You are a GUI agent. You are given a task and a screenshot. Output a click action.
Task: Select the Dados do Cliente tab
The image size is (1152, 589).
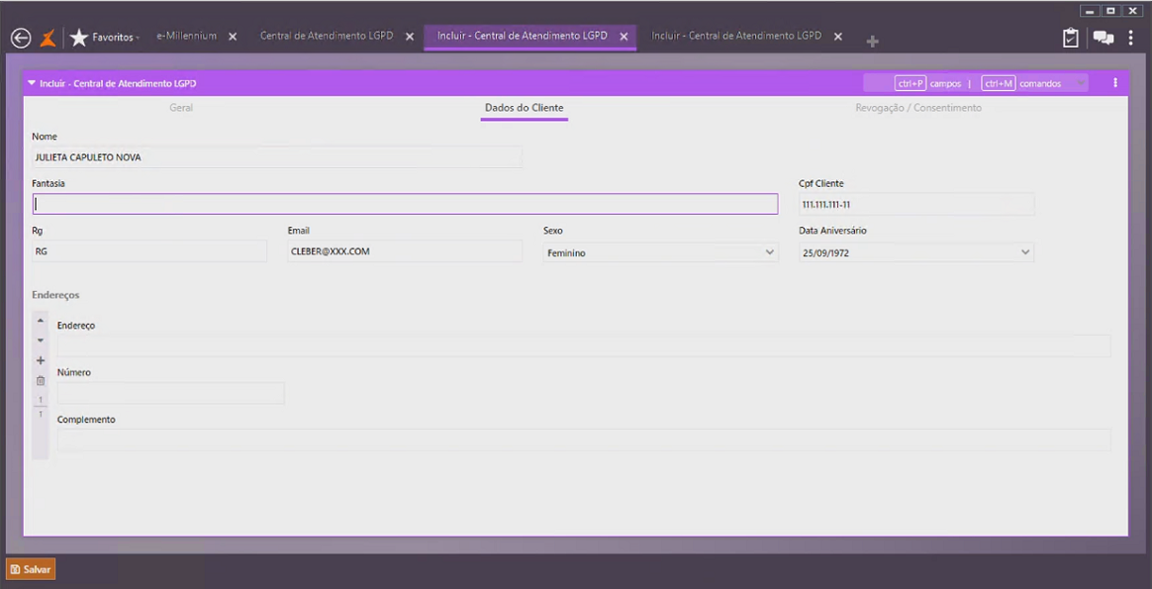524,108
